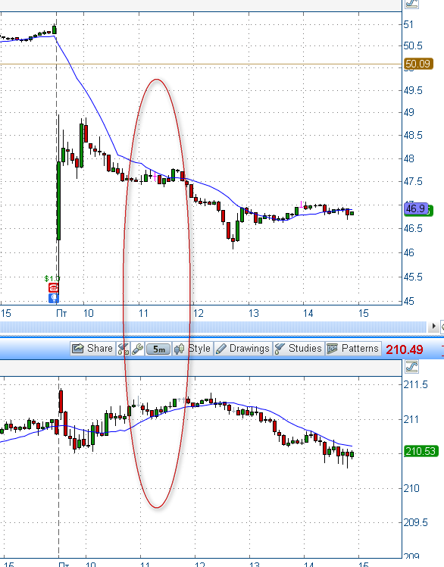Viewport: 444px width, 567px height.
Task: Click the upper chart's price scale icon
Action: 412,4
